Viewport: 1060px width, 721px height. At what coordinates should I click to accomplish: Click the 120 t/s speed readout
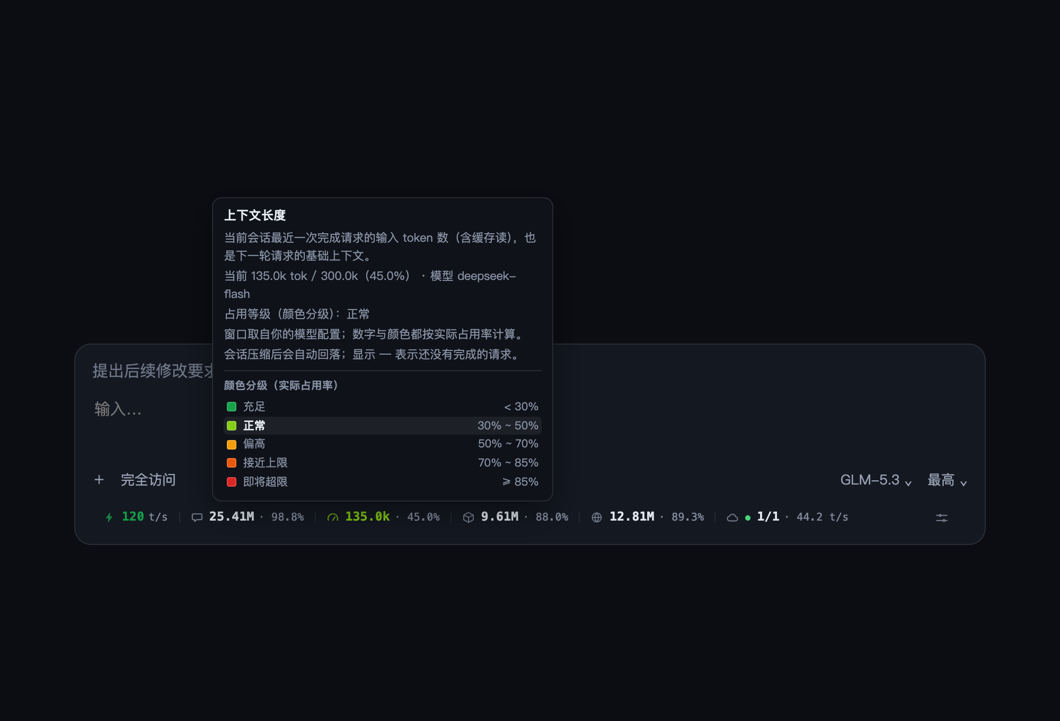pyautogui.click(x=145, y=517)
